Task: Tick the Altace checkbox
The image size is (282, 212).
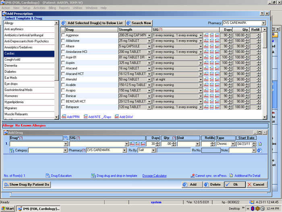Action: pyautogui.click(x=63, y=46)
